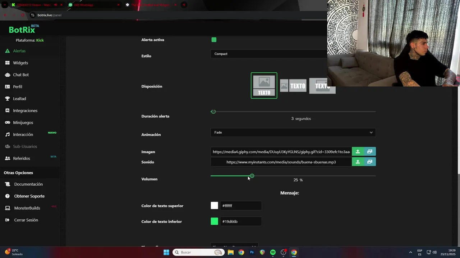
Task: Open the Sub-Usuarios section
Action: [25, 147]
